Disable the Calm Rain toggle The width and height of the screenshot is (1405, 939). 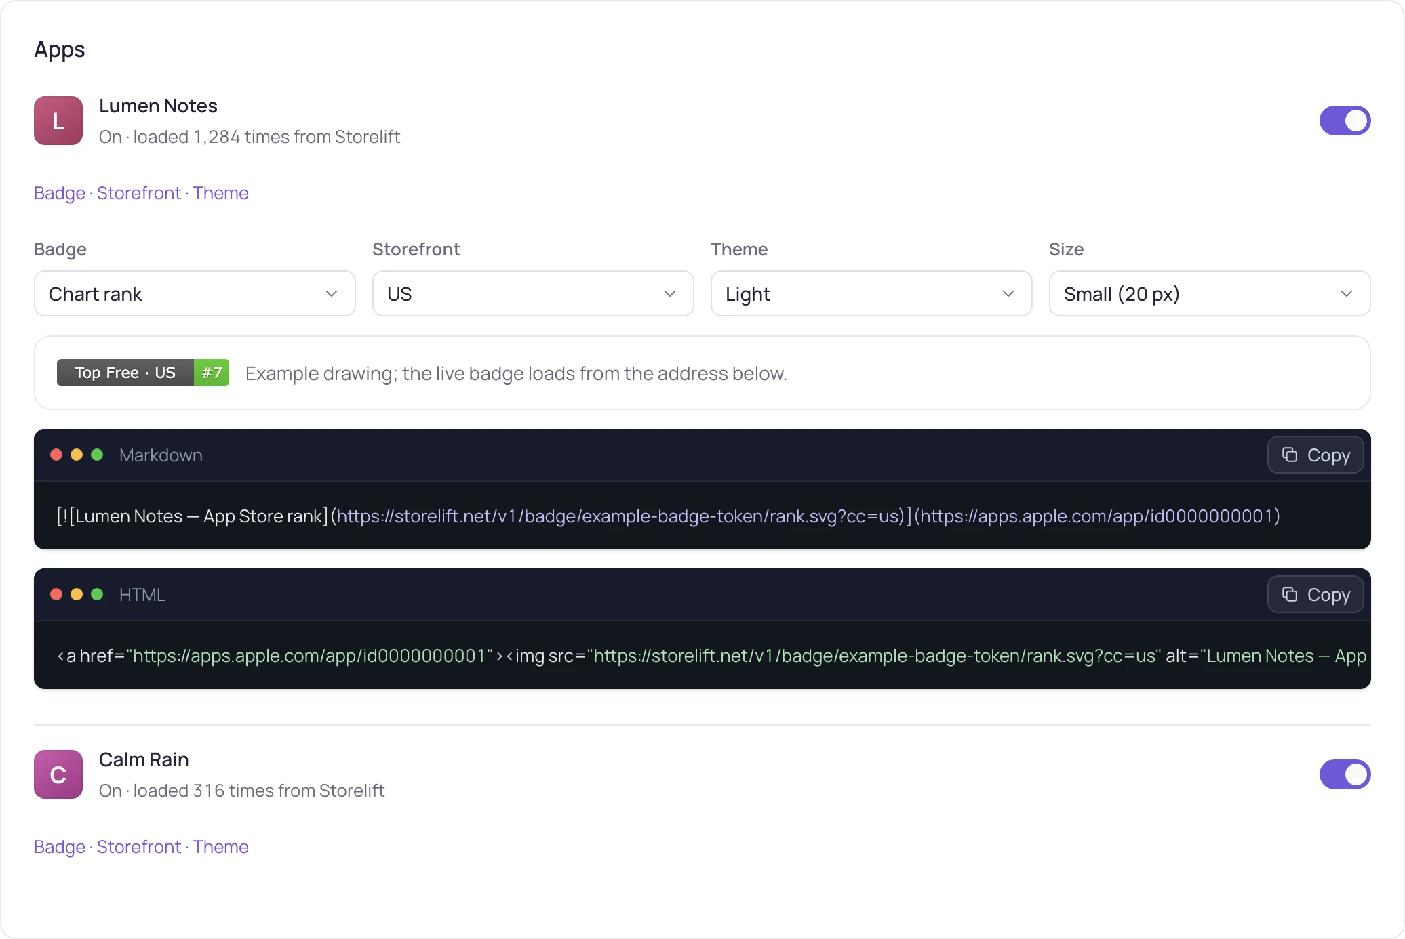point(1345,774)
